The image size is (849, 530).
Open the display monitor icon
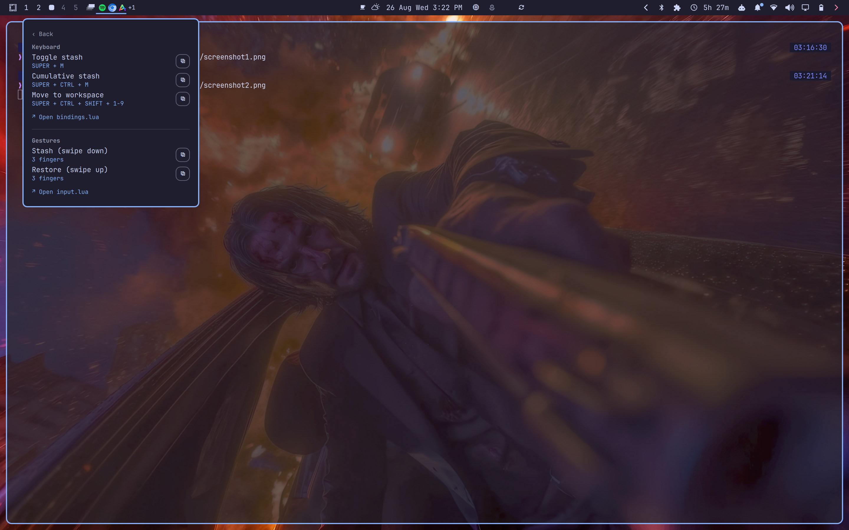point(805,7)
